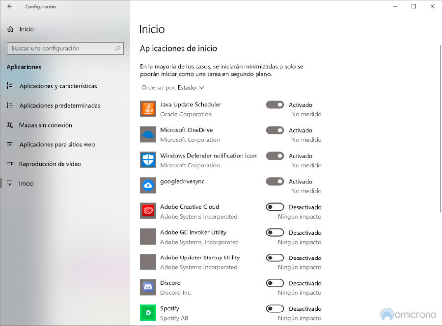The height and width of the screenshot is (326, 442).
Task: Click the Aplicaciones y características list icon
Action: (x=10, y=86)
